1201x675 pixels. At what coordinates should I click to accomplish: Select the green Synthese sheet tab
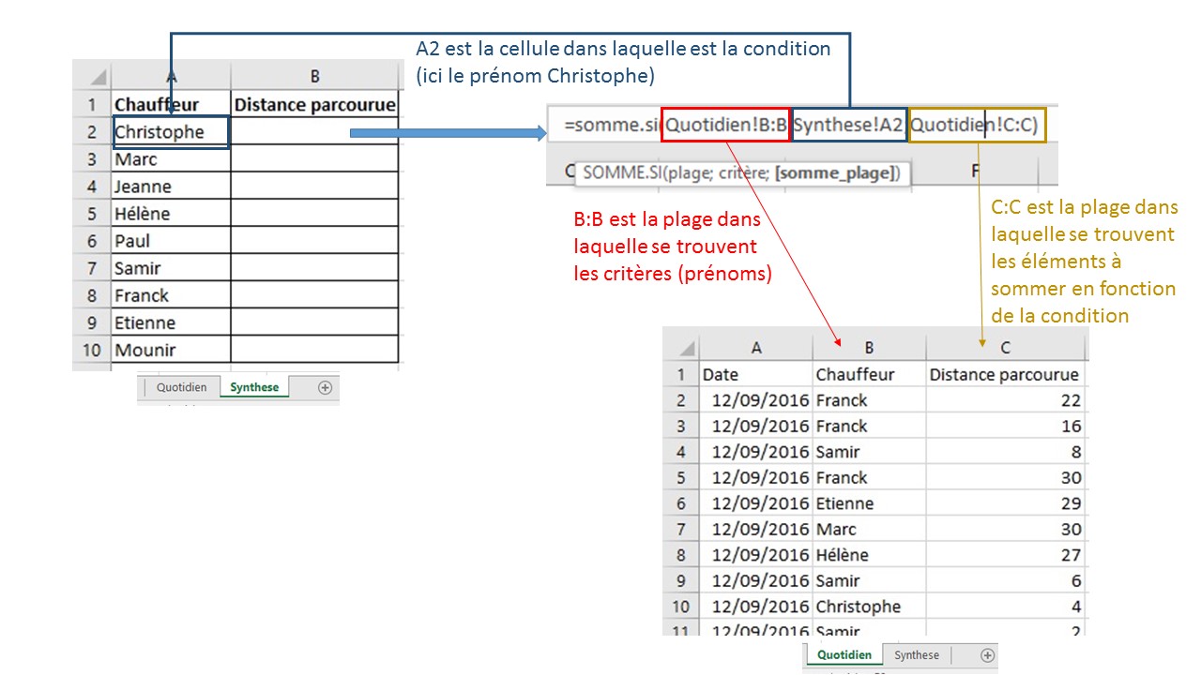pyautogui.click(x=254, y=387)
